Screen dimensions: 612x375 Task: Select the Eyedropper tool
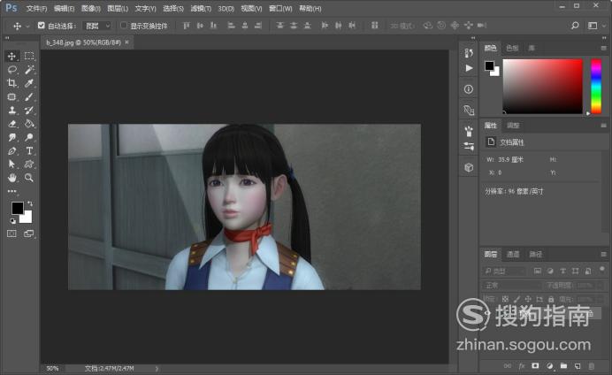coord(29,83)
